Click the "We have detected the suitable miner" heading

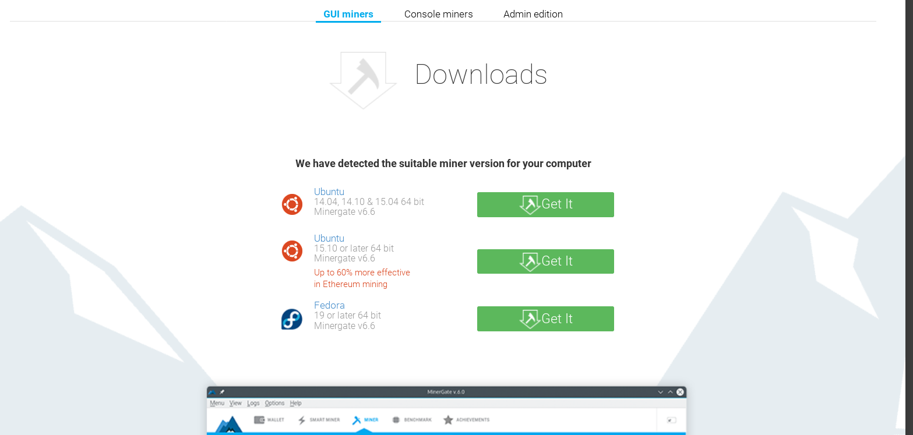coord(443,164)
